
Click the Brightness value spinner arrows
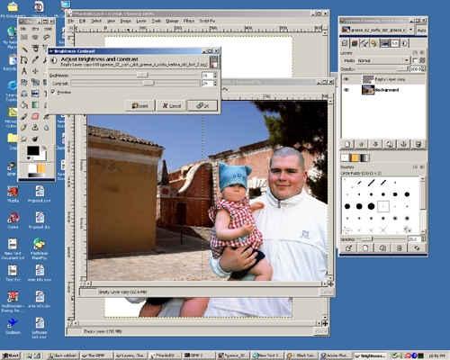[x=215, y=75]
